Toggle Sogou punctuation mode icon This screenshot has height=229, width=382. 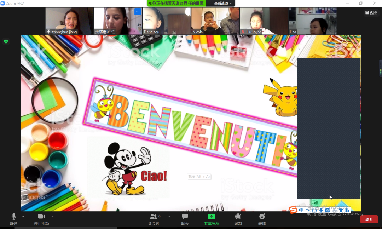308,210
